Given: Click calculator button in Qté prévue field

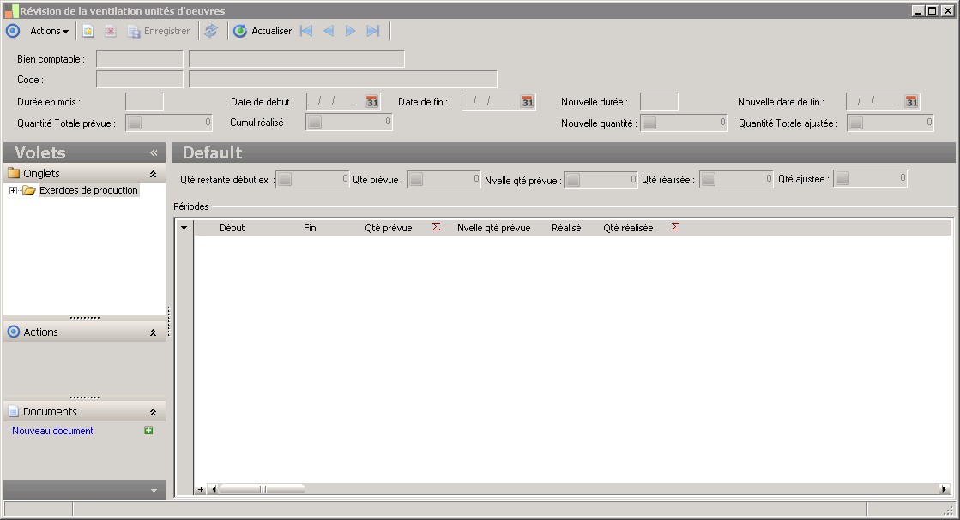Looking at the screenshot, I should (416, 180).
